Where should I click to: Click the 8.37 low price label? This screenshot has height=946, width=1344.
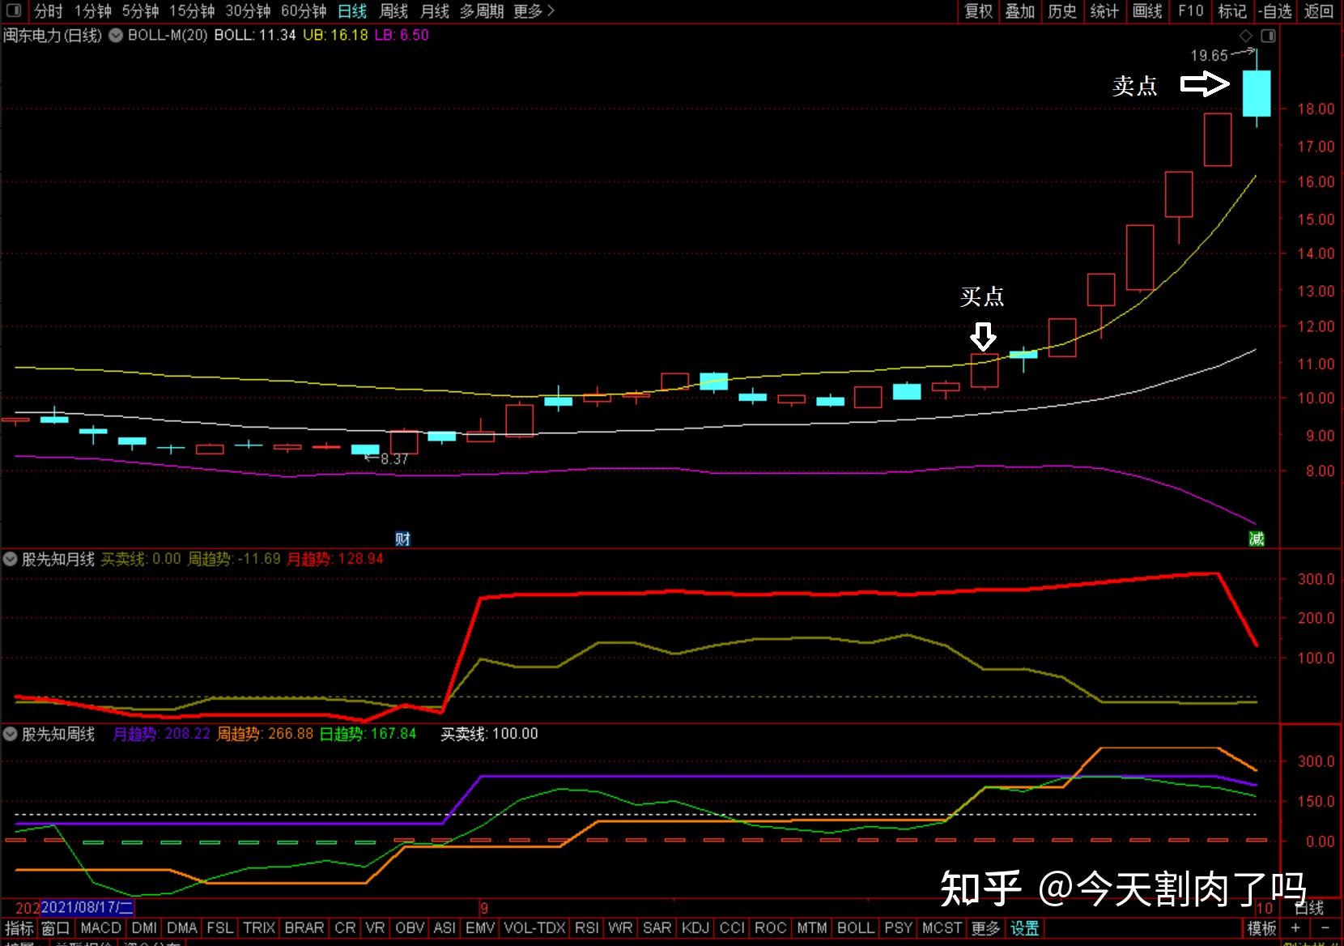coord(394,459)
